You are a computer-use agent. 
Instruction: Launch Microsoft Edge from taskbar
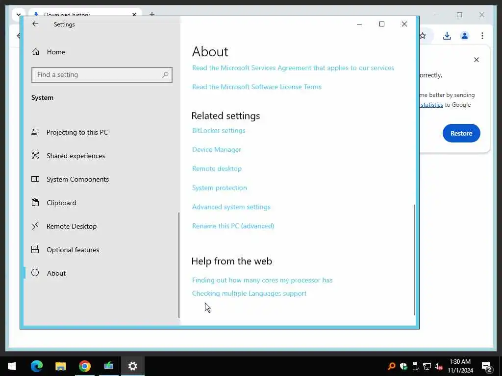[36, 366]
